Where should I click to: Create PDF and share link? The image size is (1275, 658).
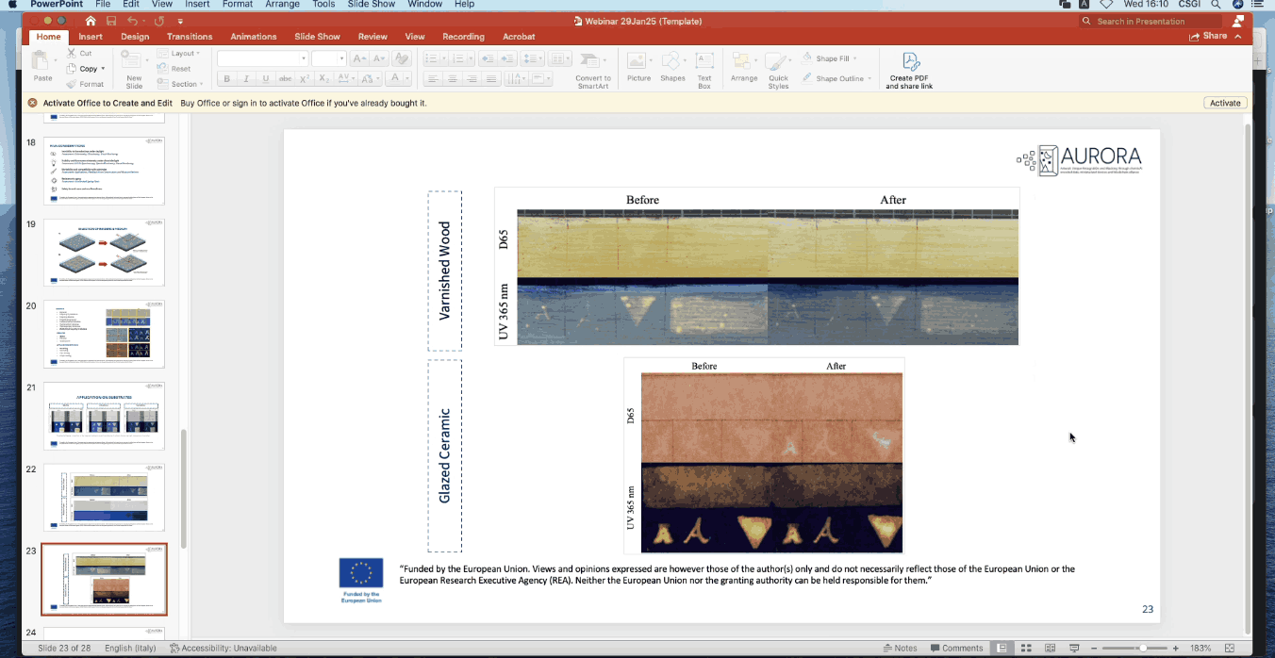pyautogui.click(x=909, y=71)
